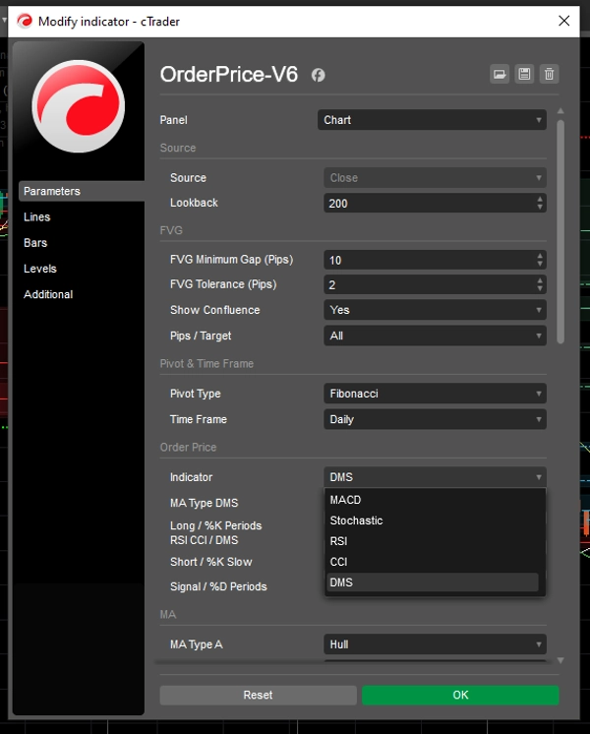Switch to the Lines tab
590x734 pixels.
37,217
